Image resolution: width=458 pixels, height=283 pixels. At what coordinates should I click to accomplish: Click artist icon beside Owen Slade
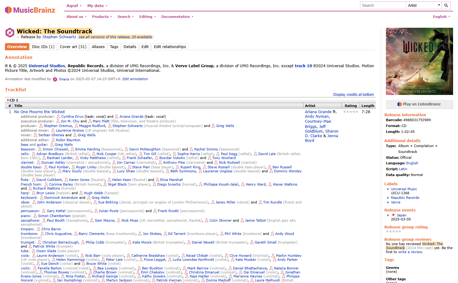(34, 251)
